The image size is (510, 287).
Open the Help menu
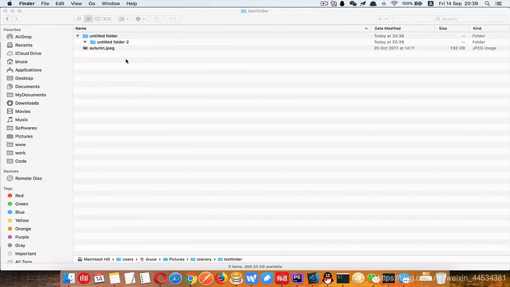tap(131, 4)
